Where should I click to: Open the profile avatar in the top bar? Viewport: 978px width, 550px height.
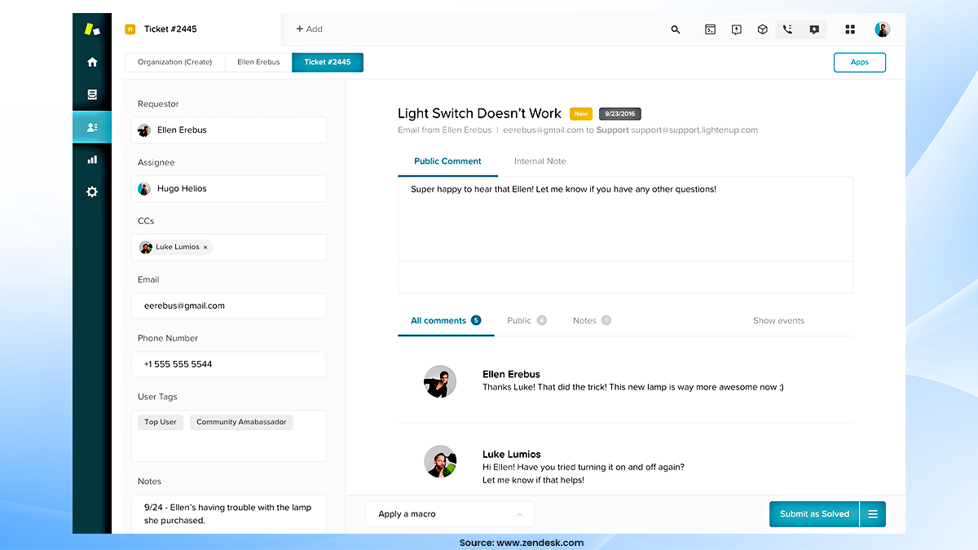coord(883,29)
